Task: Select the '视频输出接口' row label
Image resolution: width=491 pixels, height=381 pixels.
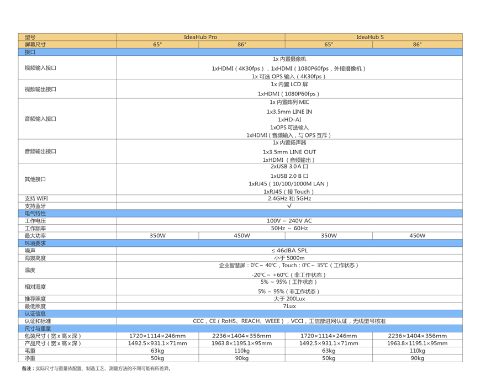Action: 40,89
